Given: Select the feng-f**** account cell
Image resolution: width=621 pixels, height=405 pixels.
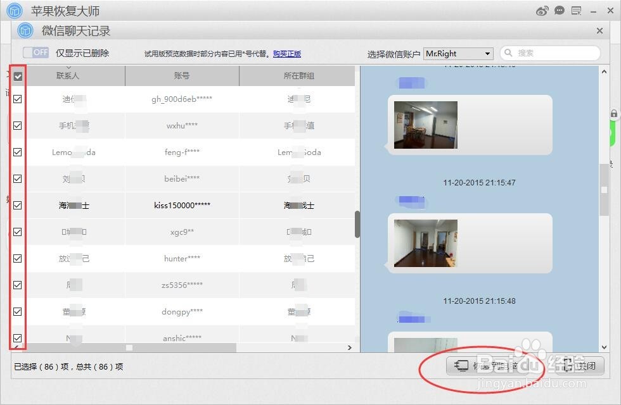Looking at the screenshot, I should (x=182, y=152).
